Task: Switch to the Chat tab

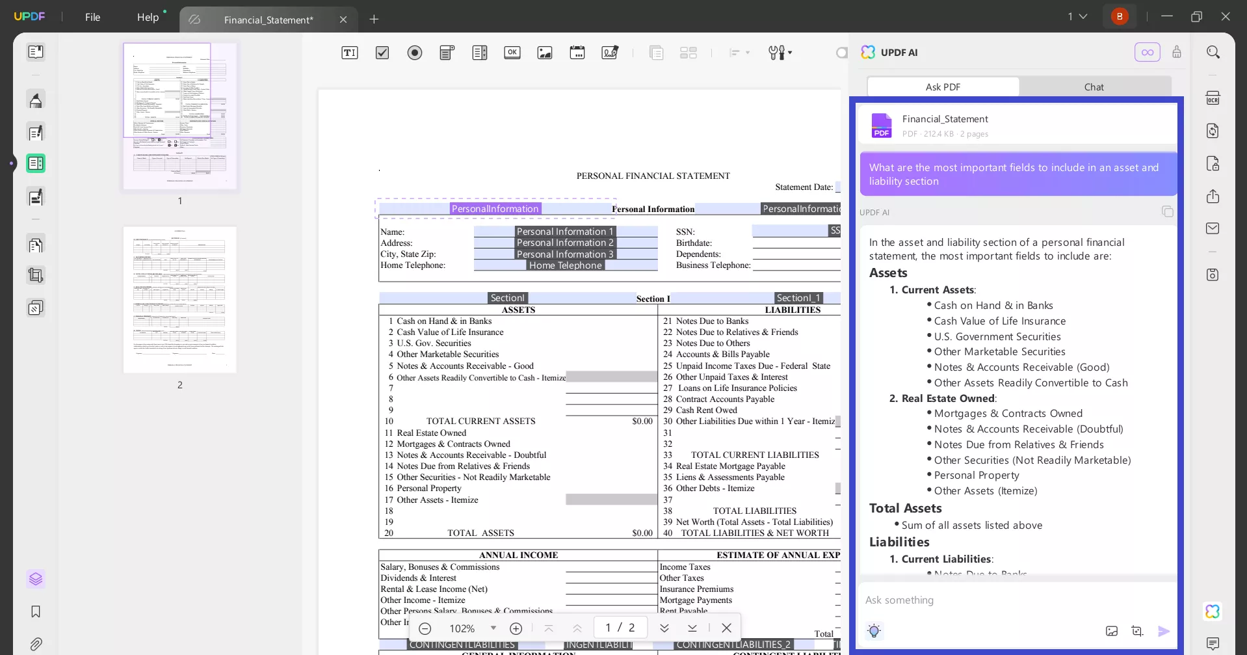Action: (1094, 87)
